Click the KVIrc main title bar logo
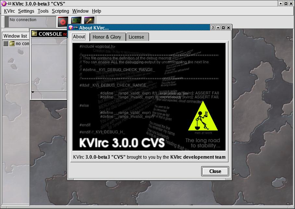The width and height of the screenshot is (295, 209). [4, 3]
